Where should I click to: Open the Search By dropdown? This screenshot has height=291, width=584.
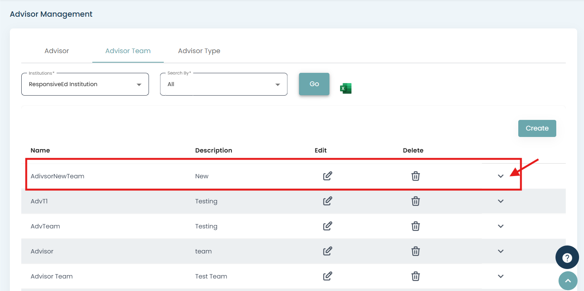[x=223, y=84]
